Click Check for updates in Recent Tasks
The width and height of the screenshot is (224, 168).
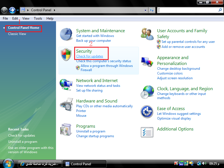22,136
